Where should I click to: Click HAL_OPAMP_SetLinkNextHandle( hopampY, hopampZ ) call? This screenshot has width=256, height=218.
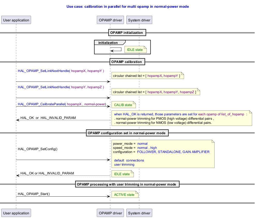tap(61, 87)
